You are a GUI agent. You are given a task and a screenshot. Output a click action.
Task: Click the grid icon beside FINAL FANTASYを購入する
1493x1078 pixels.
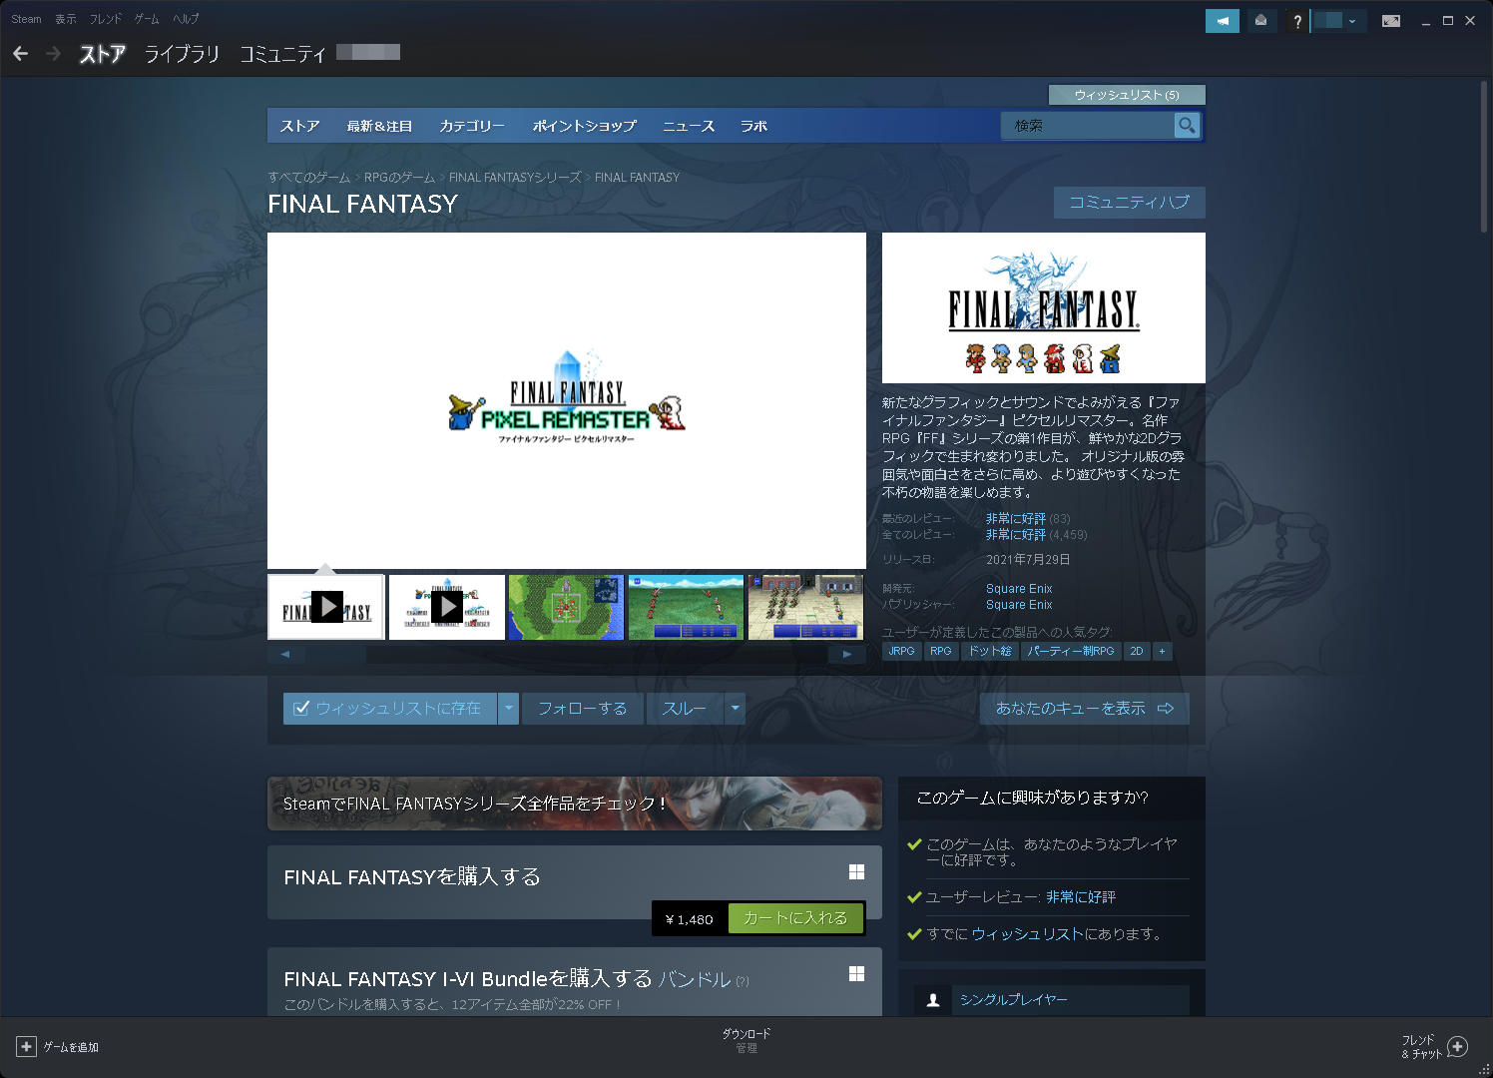pos(856,871)
